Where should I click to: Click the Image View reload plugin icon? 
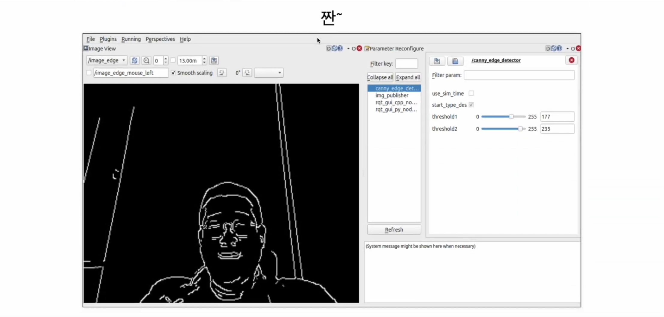[334, 49]
